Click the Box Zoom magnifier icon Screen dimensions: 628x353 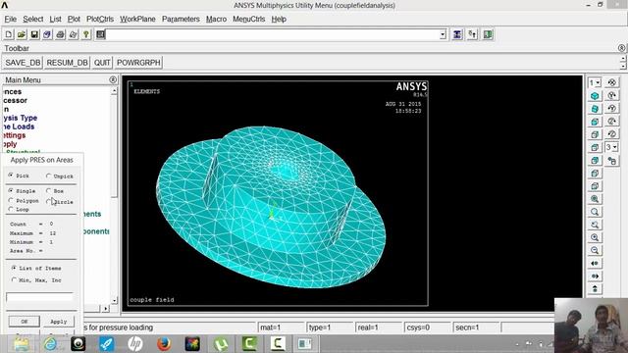(x=595, y=212)
